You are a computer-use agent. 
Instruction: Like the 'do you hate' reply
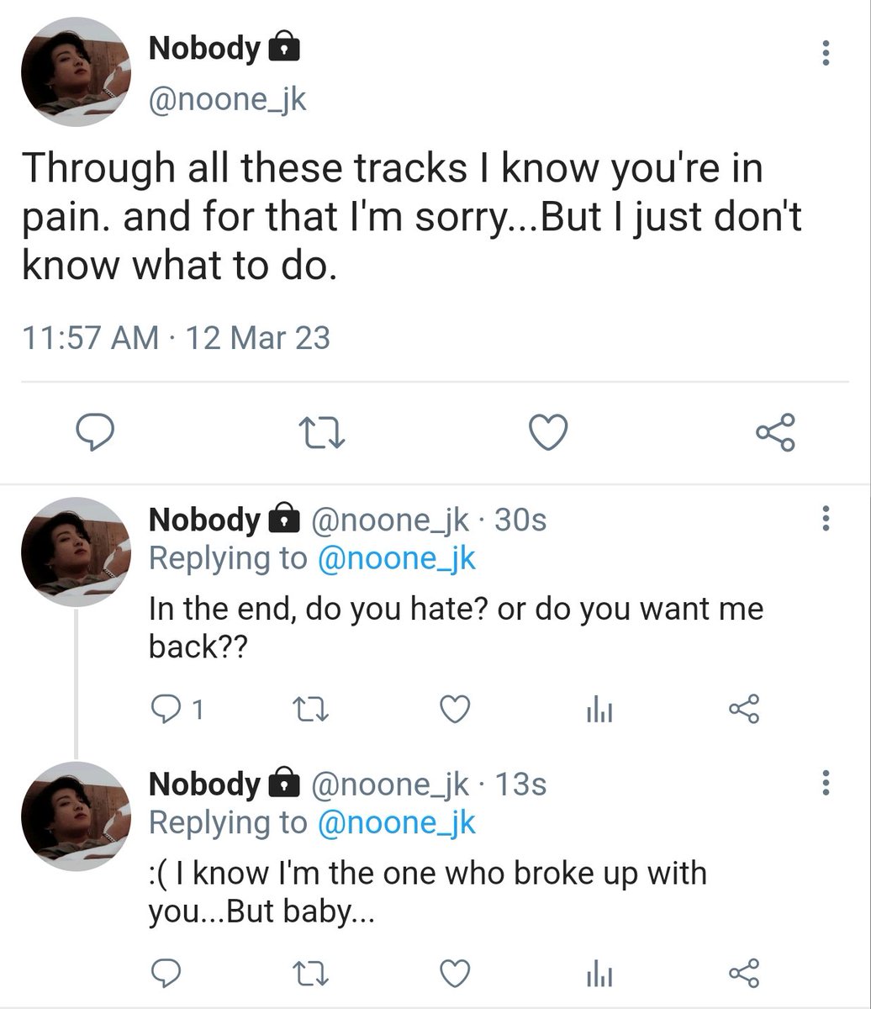[455, 711]
